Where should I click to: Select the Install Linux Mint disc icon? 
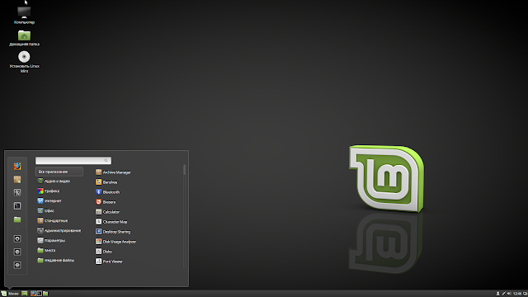point(24,62)
